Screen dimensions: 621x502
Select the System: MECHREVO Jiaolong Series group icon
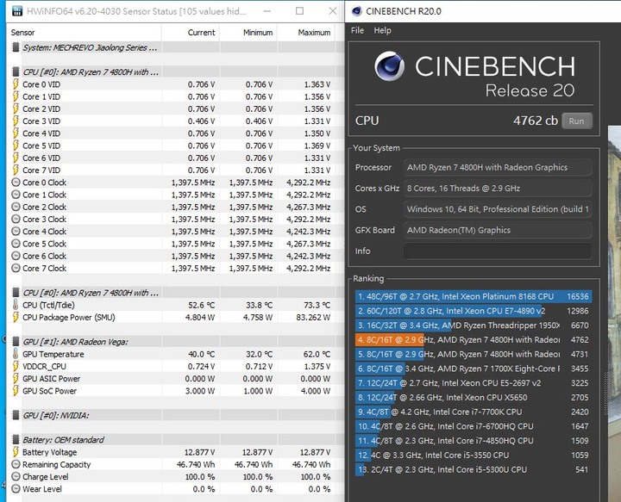tap(16, 47)
